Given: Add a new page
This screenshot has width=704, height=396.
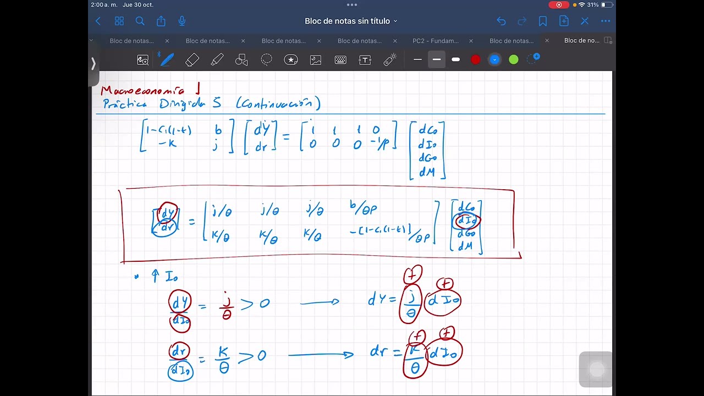Looking at the screenshot, I should [x=564, y=21].
